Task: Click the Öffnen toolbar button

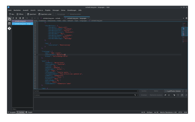Action: [x=20, y=14]
